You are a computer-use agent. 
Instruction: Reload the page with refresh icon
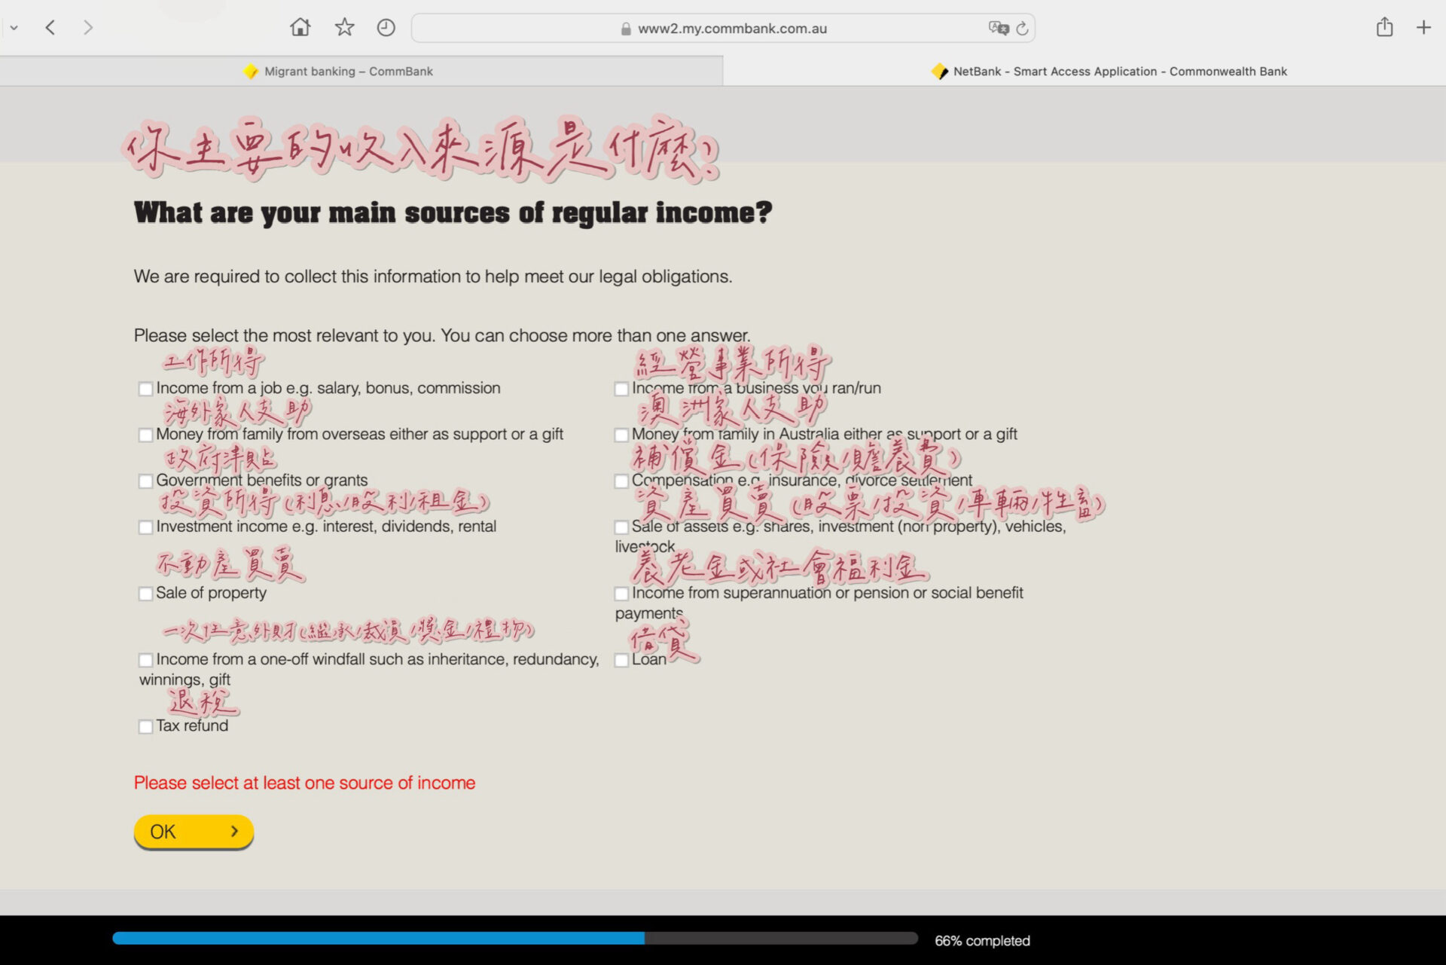click(1022, 29)
